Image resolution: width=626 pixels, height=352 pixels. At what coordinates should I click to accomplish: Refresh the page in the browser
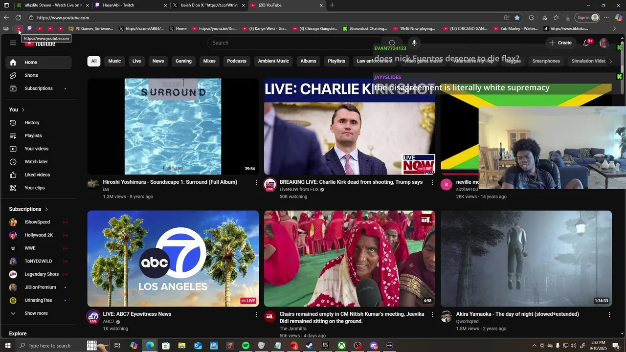click(x=18, y=18)
